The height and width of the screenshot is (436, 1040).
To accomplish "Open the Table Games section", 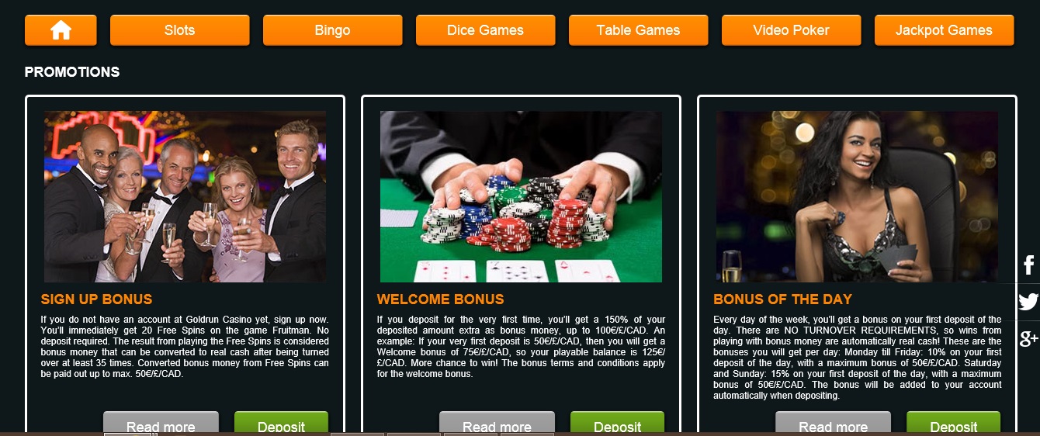I will click(639, 30).
